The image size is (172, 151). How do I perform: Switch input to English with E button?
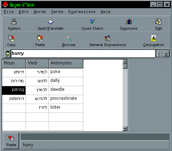click(x=160, y=54)
